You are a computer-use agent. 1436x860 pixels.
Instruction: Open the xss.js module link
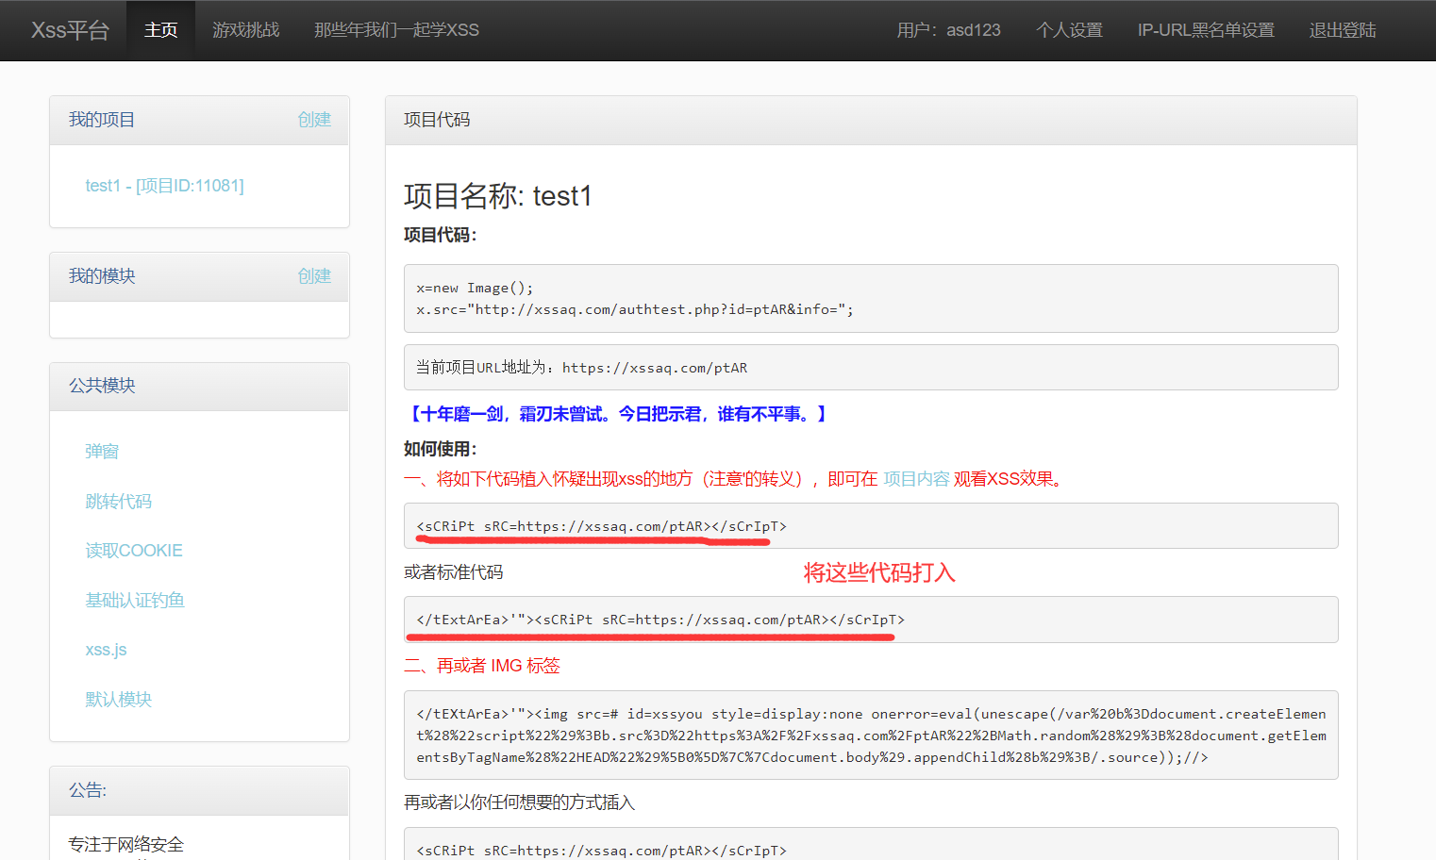106,650
